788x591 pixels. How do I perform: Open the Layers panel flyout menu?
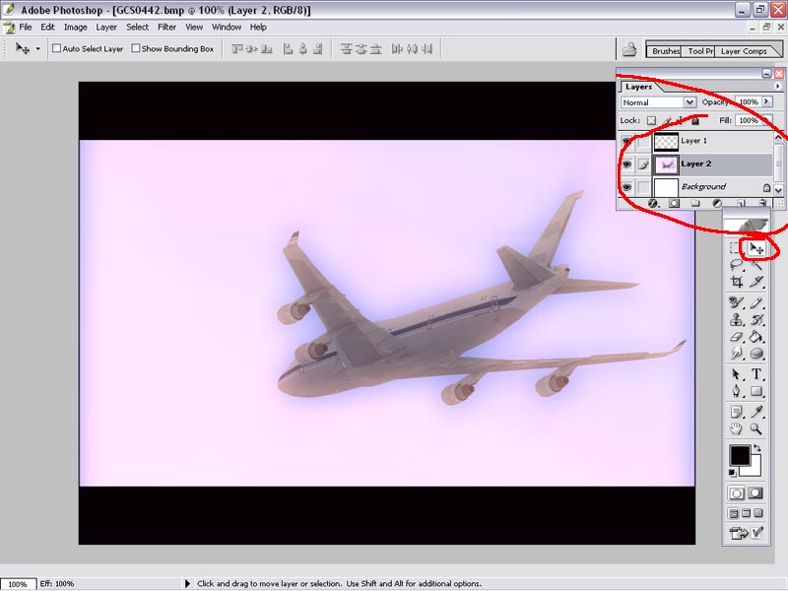coord(778,87)
